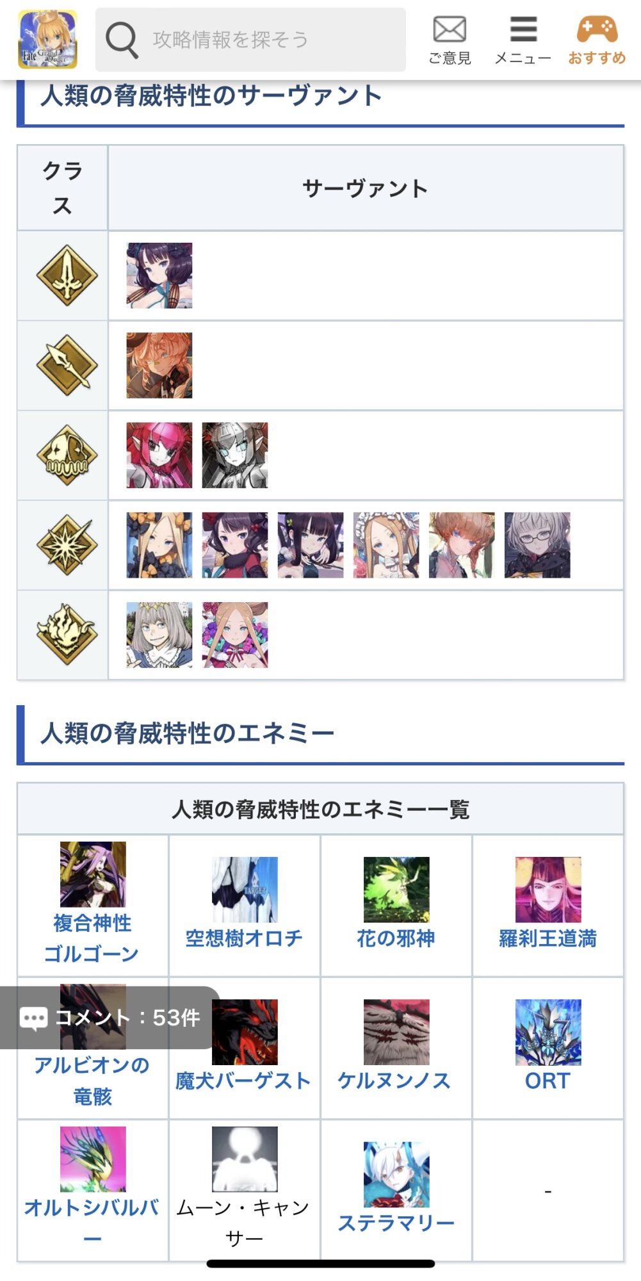Open the コメント:53件 comments button
641x1281 pixels.
tap(109, 1017)
